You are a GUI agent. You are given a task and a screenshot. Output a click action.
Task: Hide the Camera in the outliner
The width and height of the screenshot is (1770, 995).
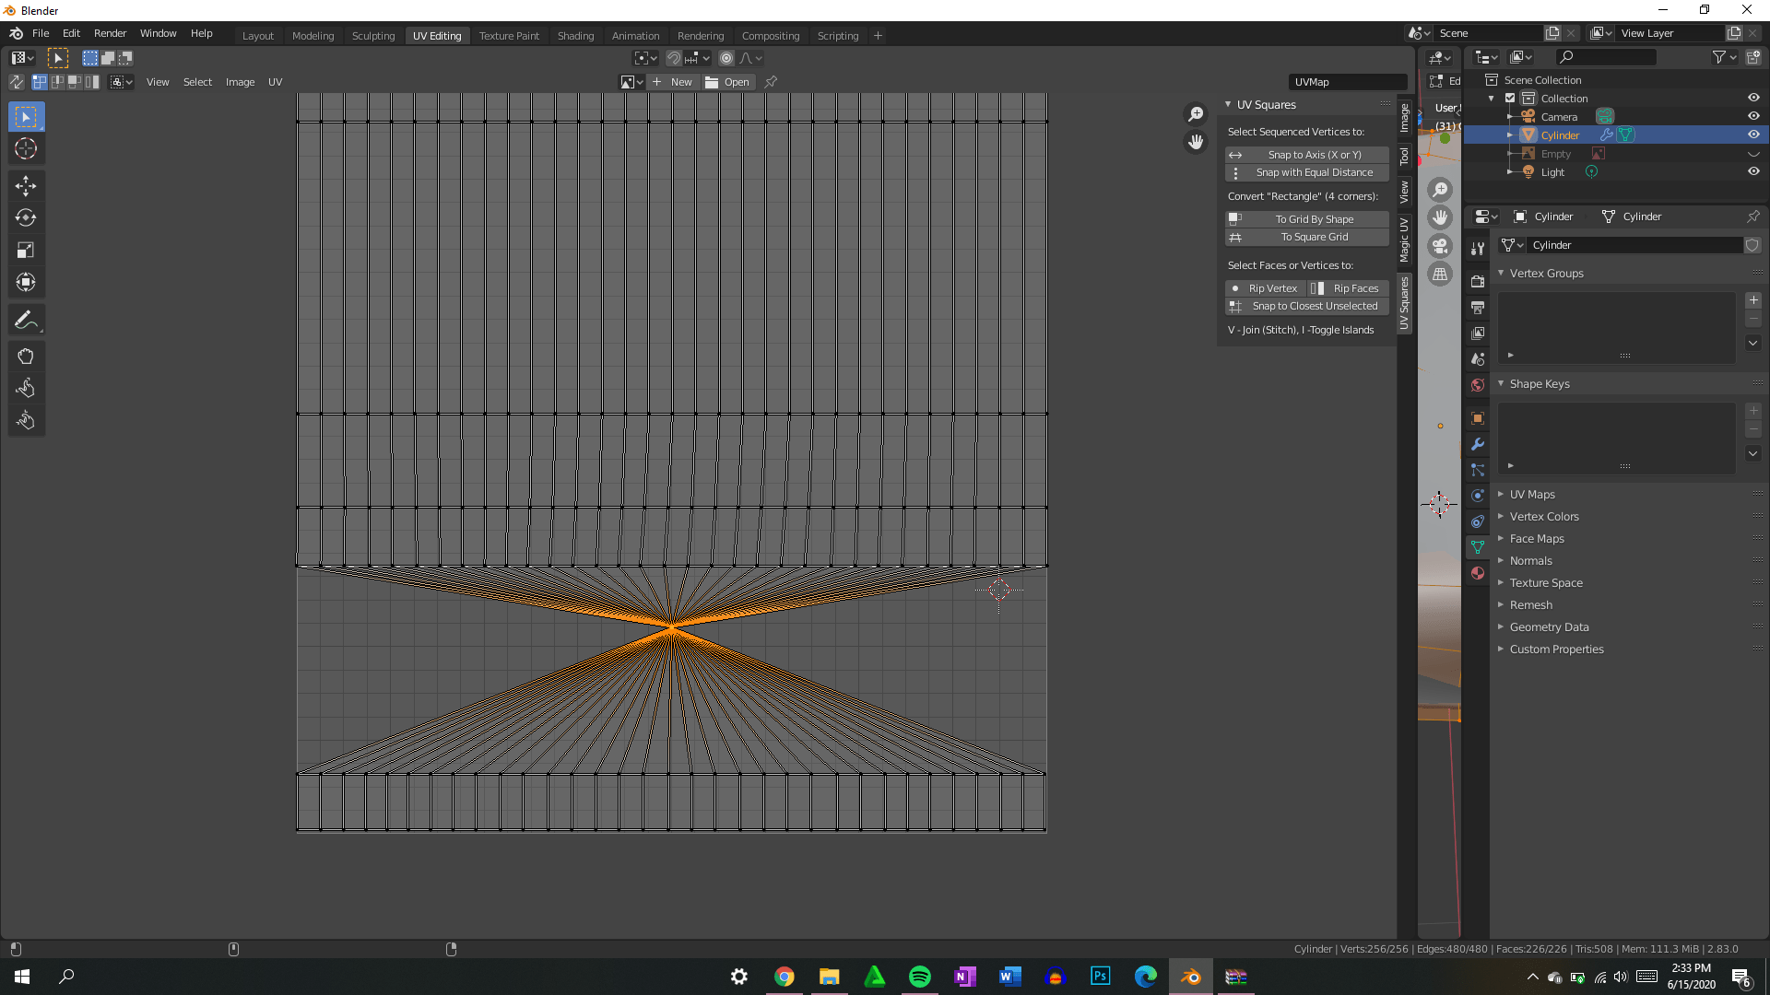click(1752, 116)
